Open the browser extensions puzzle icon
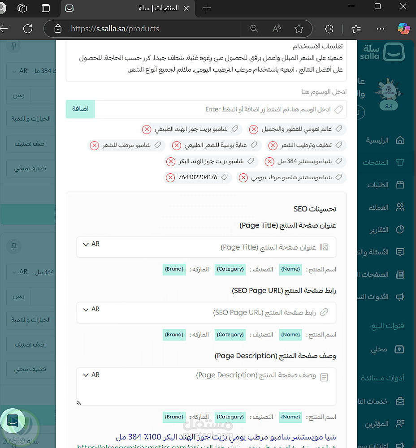The width and height of the screenshot is (416, 448). coord(329,29)
